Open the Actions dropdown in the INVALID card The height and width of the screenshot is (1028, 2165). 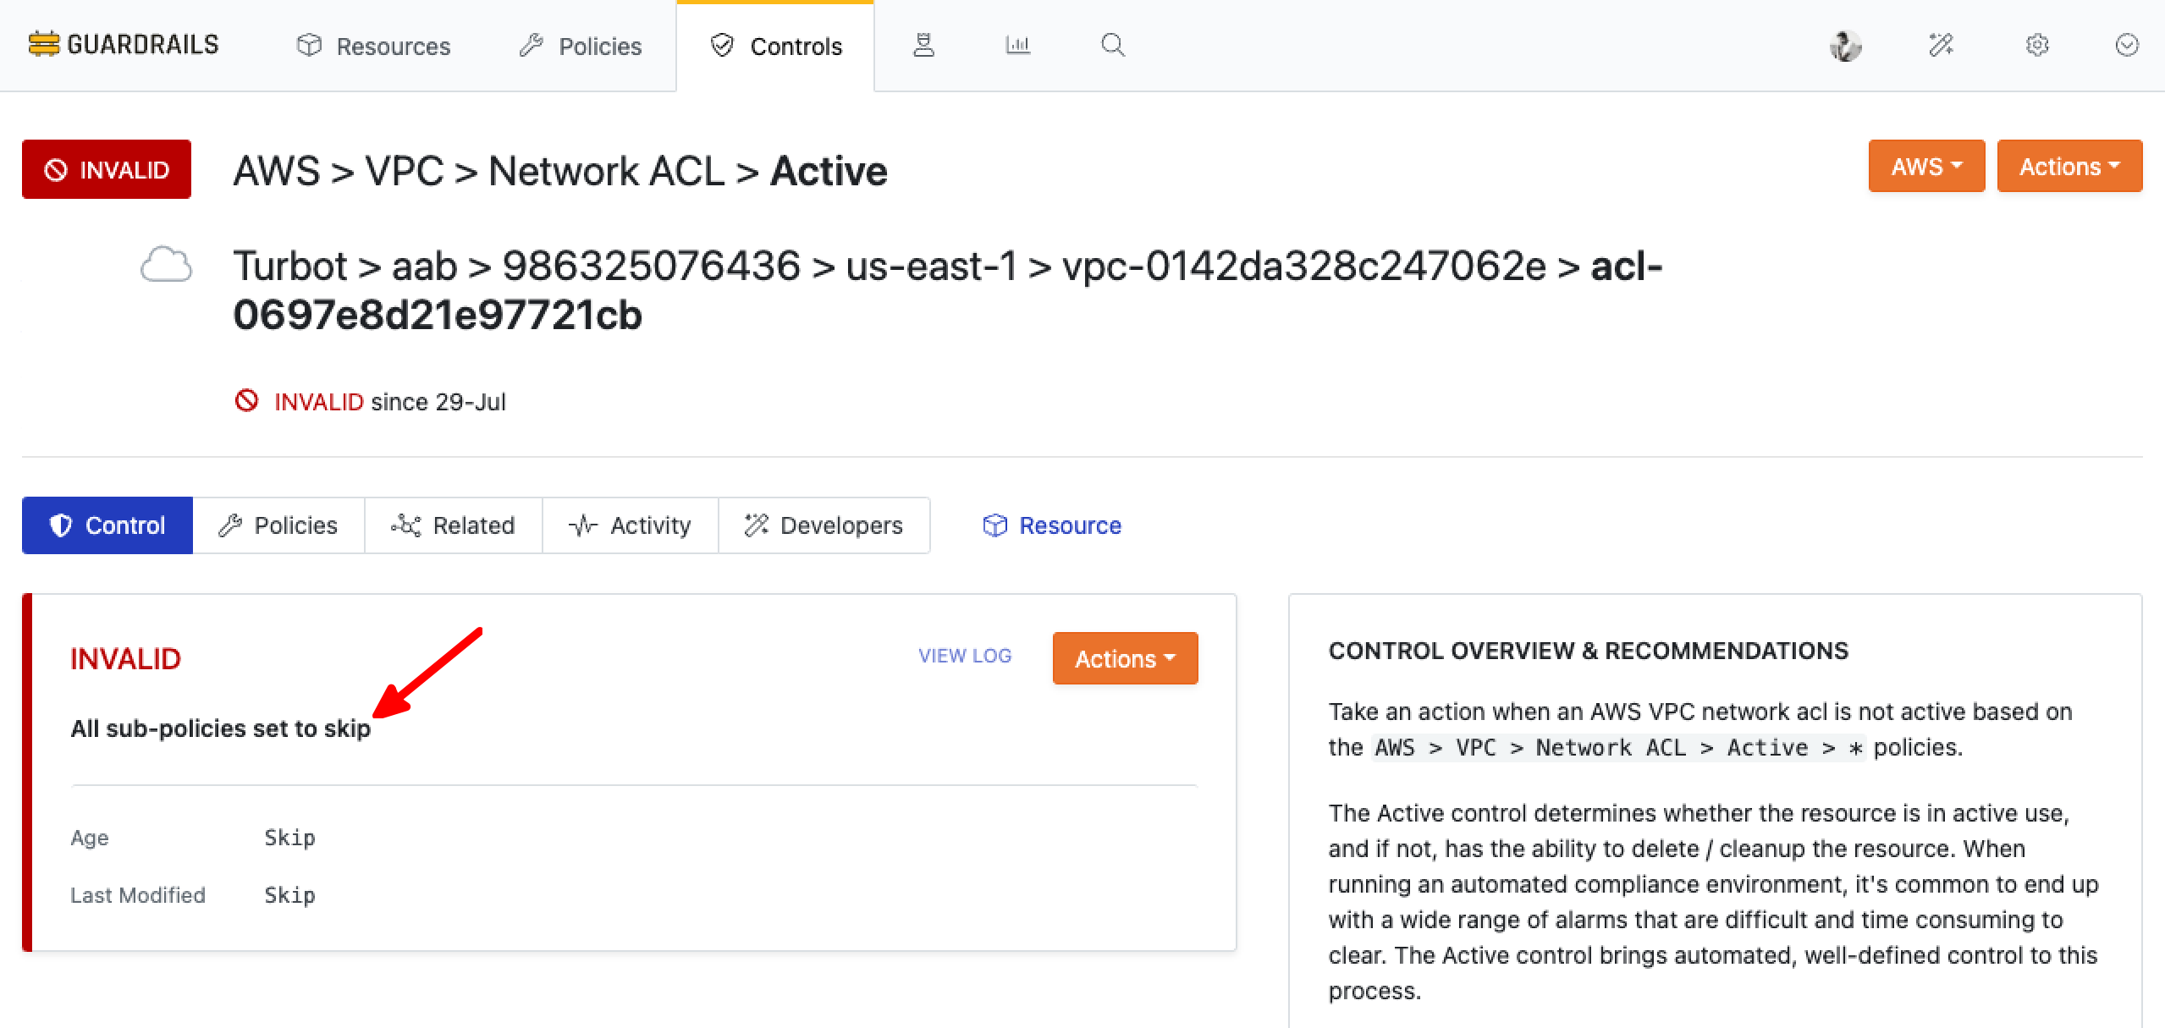(1124, 658)
